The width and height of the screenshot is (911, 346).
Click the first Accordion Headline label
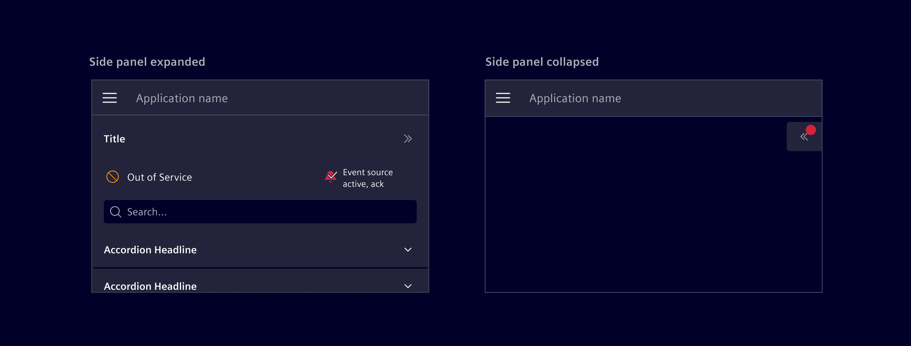[x=150, y=250]
